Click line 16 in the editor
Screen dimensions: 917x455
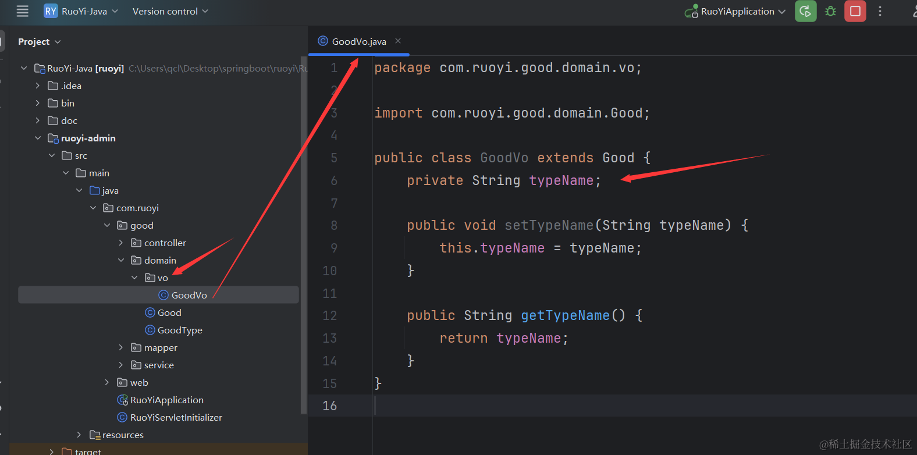(x=524, y=406)
